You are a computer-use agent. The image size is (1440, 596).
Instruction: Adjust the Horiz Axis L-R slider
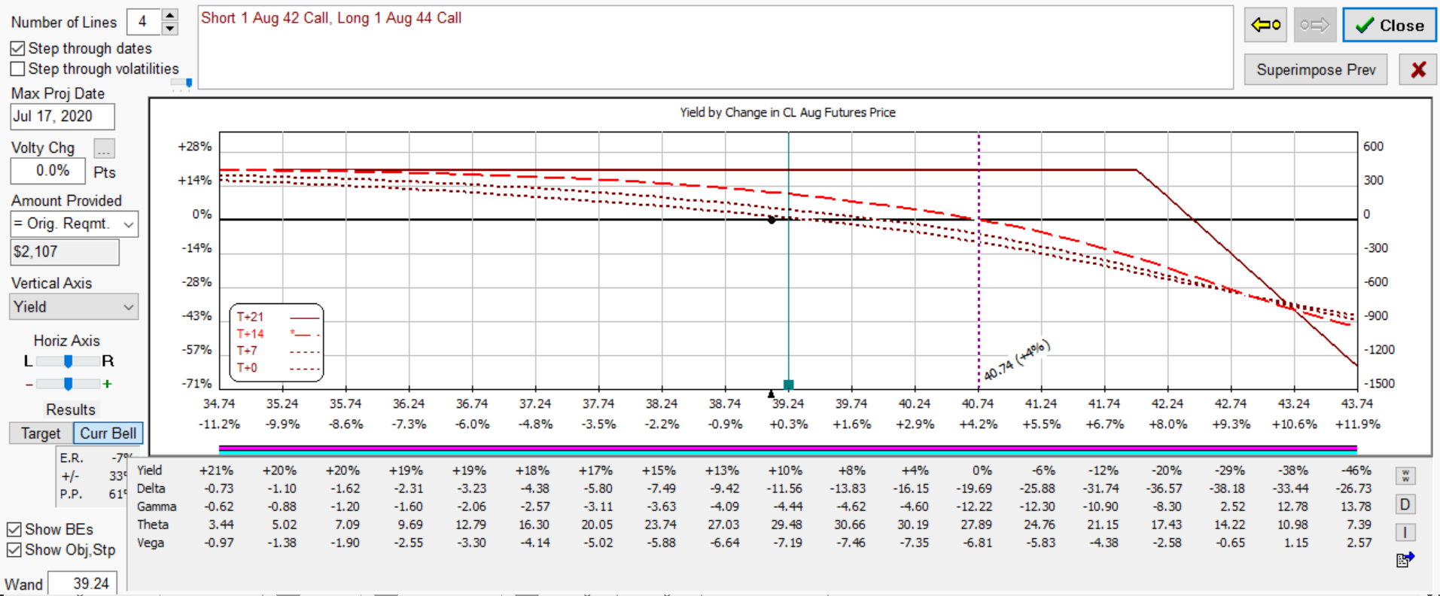click(x=68, y=361)
